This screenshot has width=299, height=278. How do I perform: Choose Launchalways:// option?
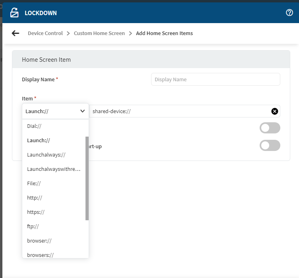[46, 155]
